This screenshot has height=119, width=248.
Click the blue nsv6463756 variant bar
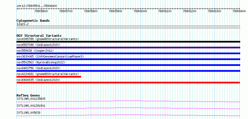pyautogui.click(x=128, y=71)
